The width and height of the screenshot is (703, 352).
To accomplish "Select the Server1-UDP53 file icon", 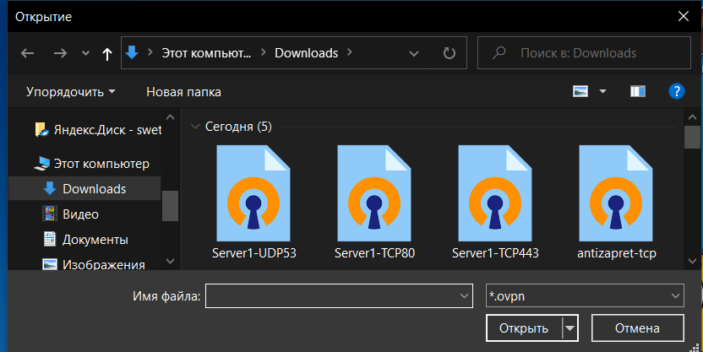I will click(253, 193).
